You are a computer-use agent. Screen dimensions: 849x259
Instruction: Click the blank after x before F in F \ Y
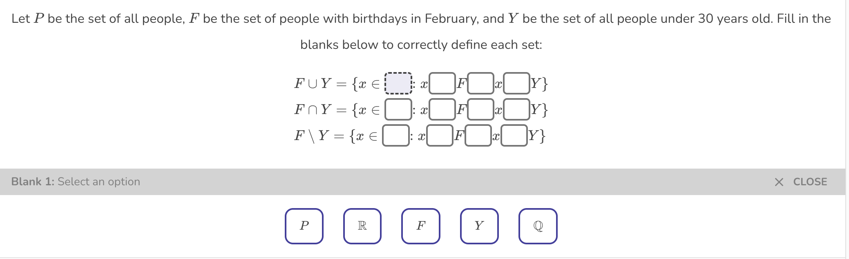point(439,136)
